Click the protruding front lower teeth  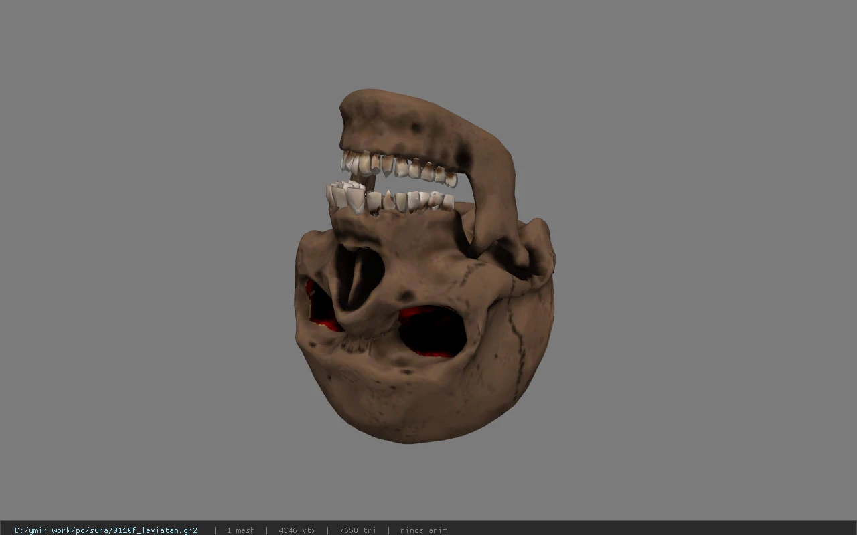click(345, 196)
